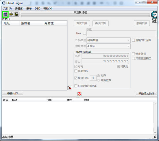Image resolution: width=159 pixels, height=141 pixels.
Task: Click the scan progress bar
Action: (85, 15)
